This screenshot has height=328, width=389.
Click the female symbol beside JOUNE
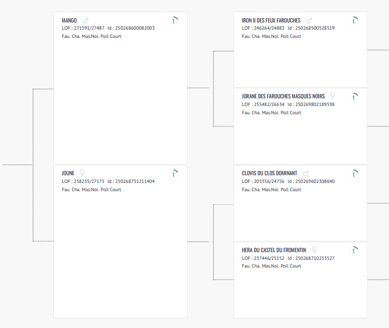83,173
